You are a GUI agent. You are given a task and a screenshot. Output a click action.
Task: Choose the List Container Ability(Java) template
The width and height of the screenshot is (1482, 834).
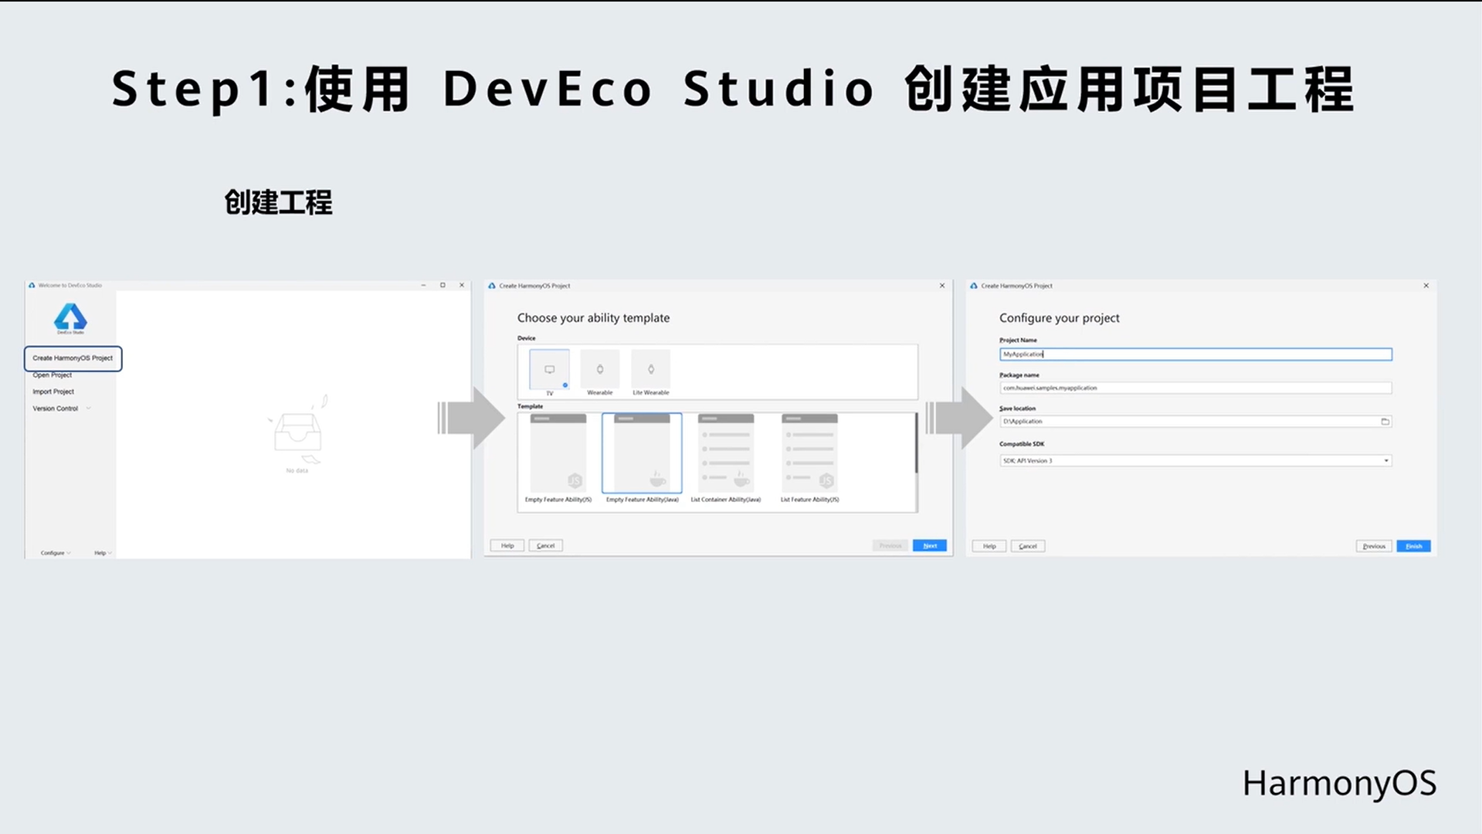coord(726,458)
